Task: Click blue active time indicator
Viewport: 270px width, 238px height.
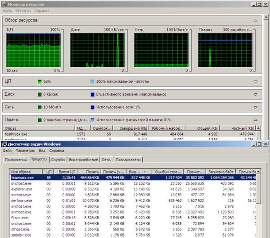Action: (x=92, y=94)
